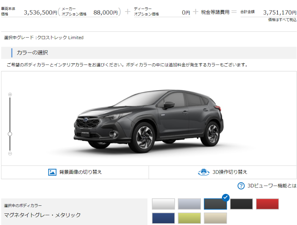This screenshot has width=297, height=225.
Task: Click the zoom slider handle
Action: coord(10,134)
